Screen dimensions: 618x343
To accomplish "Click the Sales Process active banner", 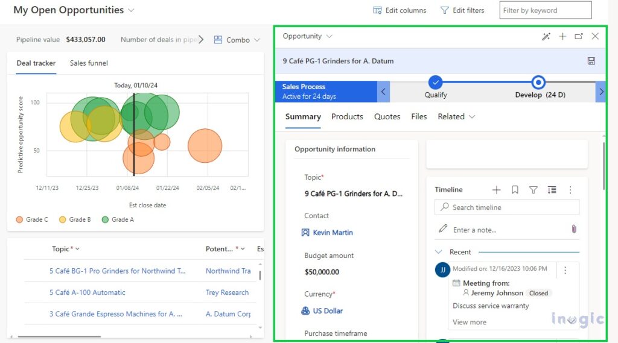I will point(326,92).
